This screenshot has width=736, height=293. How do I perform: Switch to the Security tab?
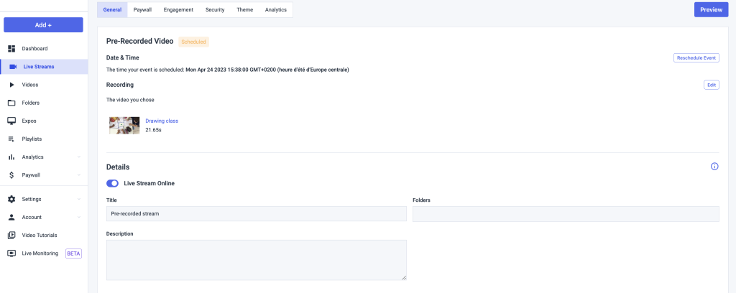(215, 10)
